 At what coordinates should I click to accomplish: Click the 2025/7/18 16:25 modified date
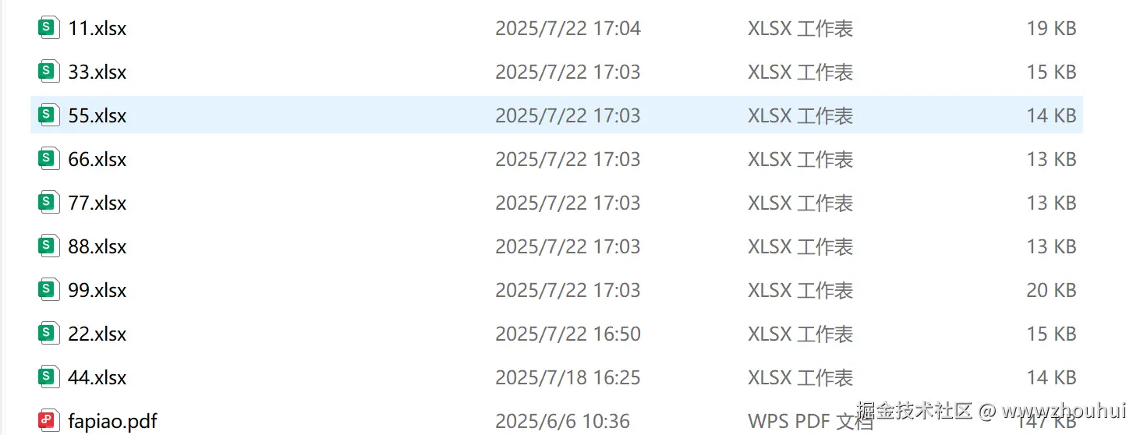click(x=568, y=378)
